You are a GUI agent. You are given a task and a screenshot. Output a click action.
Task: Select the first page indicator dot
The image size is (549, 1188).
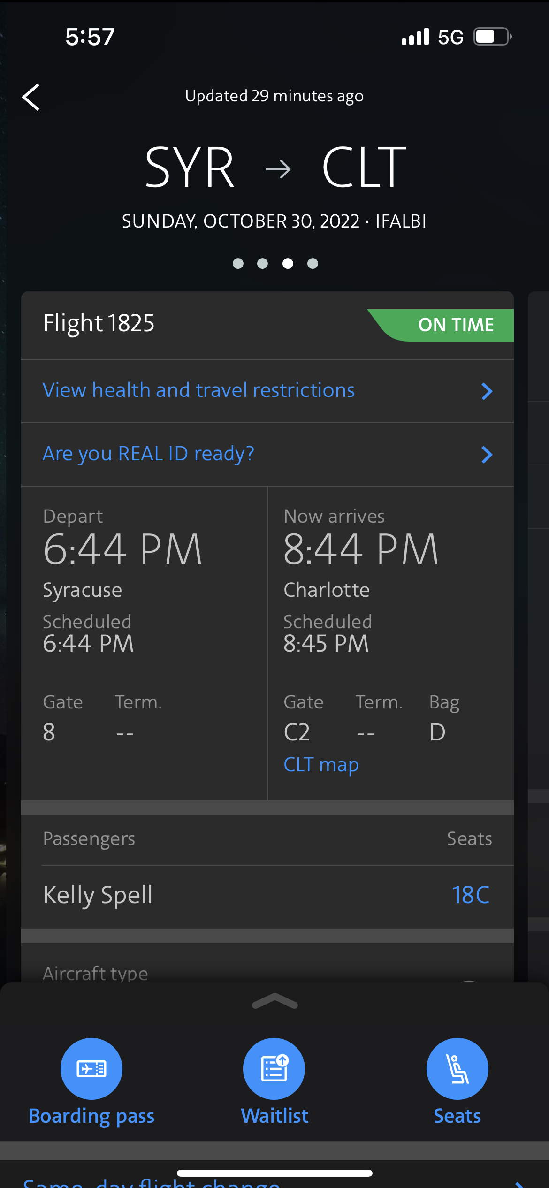tap(238, 264)
